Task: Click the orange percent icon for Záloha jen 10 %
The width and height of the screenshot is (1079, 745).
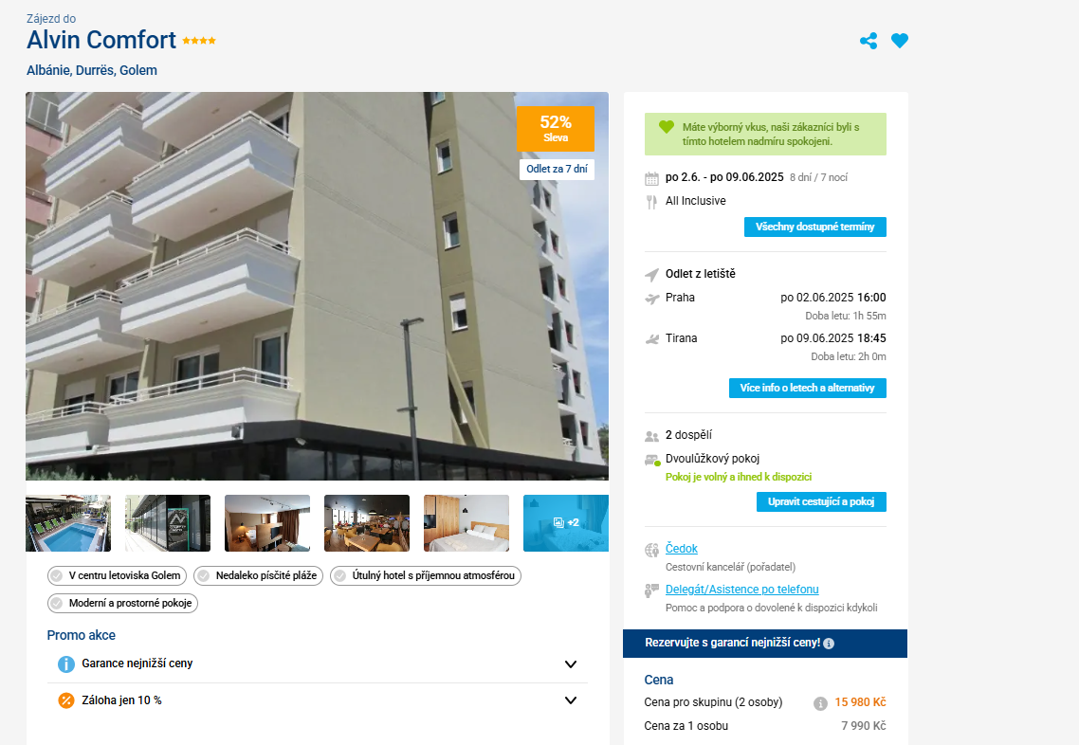Action: pyautogui.click(x=66, y=700)
